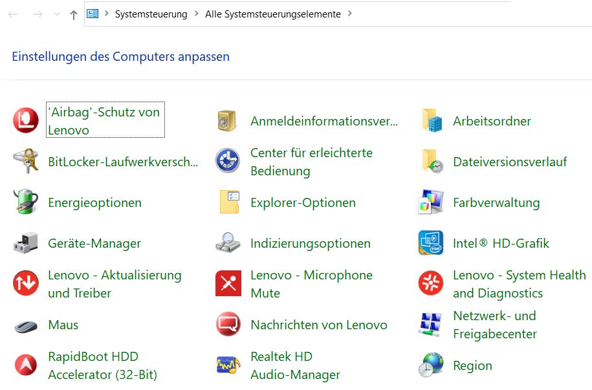
Task: Open the Netzwerk- und Freigabecenter link
Action: 495,325
